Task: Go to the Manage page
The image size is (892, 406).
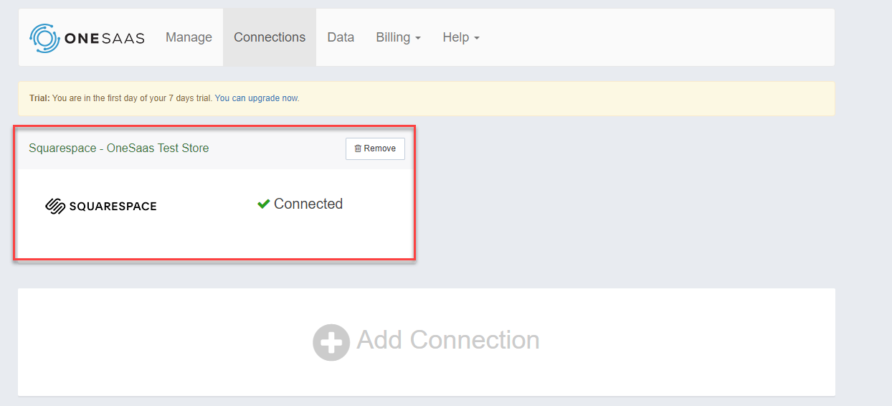Action: click(189, 37)
